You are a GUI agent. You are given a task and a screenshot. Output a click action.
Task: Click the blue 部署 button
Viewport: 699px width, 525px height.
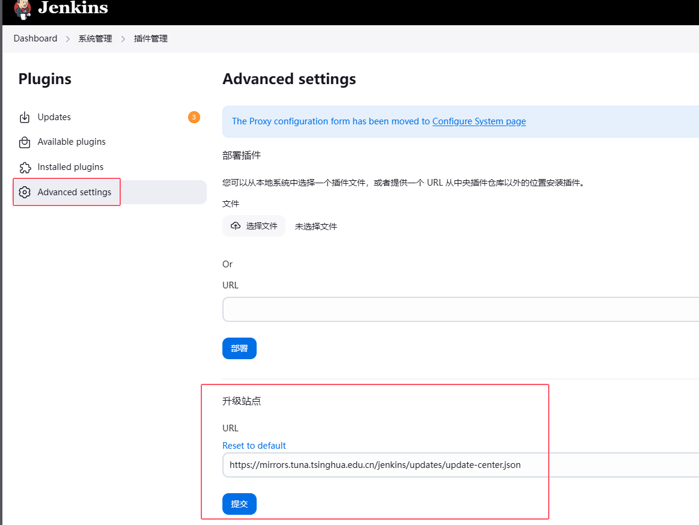239,348
